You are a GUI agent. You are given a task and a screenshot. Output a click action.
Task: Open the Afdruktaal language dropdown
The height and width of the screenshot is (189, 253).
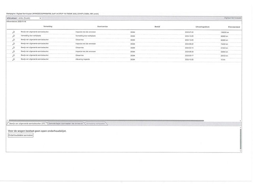coord(29,18)
